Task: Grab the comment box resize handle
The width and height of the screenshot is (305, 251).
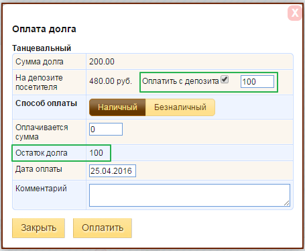Action: [287, 203]
